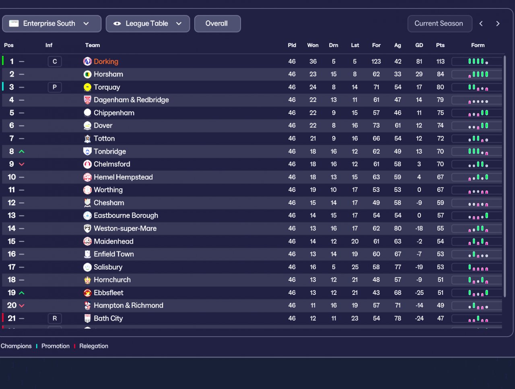The height and width of the screenshot is (389, 515).
Task: Click Dorking's recent form indicator
Action: point(478,62)
